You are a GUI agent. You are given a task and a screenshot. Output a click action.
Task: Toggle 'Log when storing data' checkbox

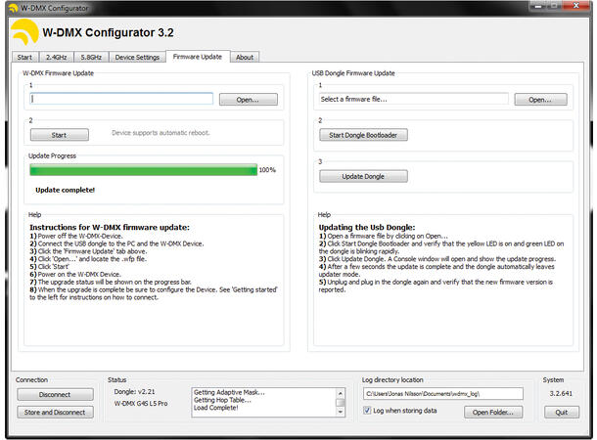(x=367, y=411)
